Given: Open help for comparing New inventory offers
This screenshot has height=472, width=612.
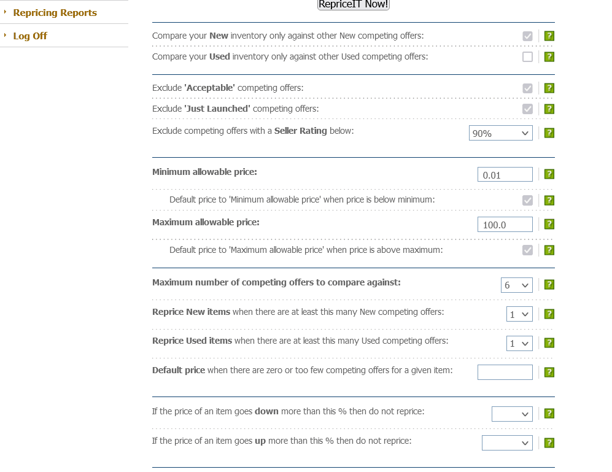Looking at the screenshot, I should point(549,36).
